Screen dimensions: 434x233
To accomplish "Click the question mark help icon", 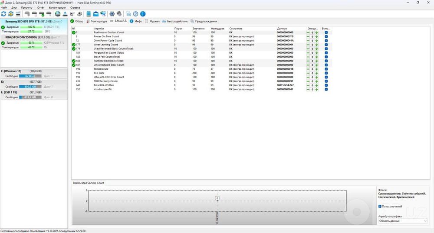I will [135, 14].
